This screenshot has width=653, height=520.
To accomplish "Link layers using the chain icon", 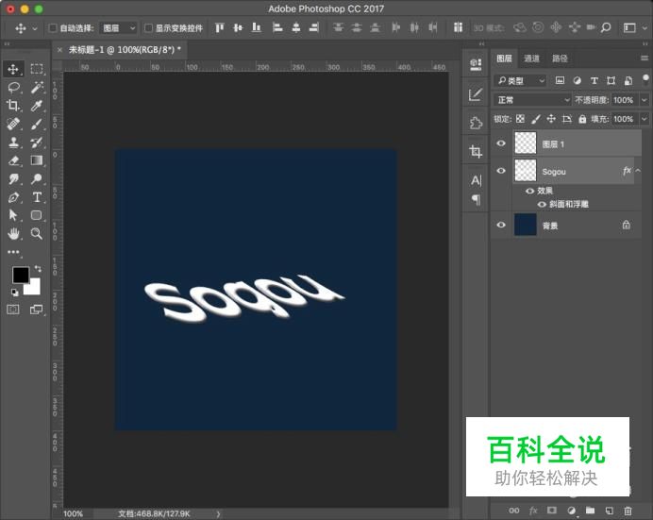I will click(514, 511).
